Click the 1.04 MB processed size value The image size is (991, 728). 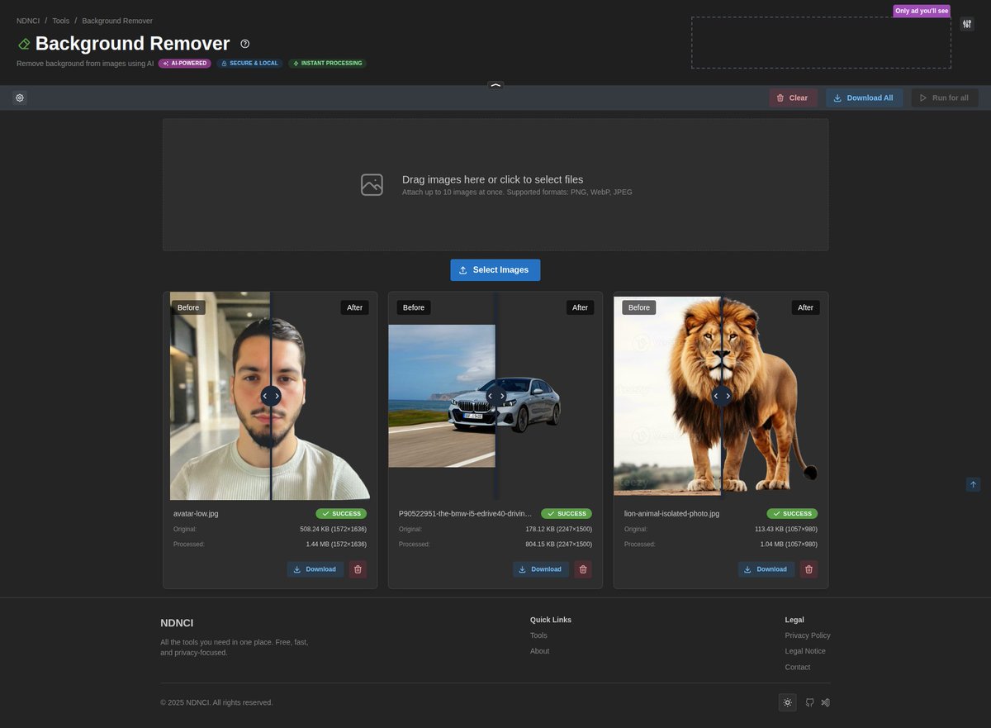tap(789, 544)
